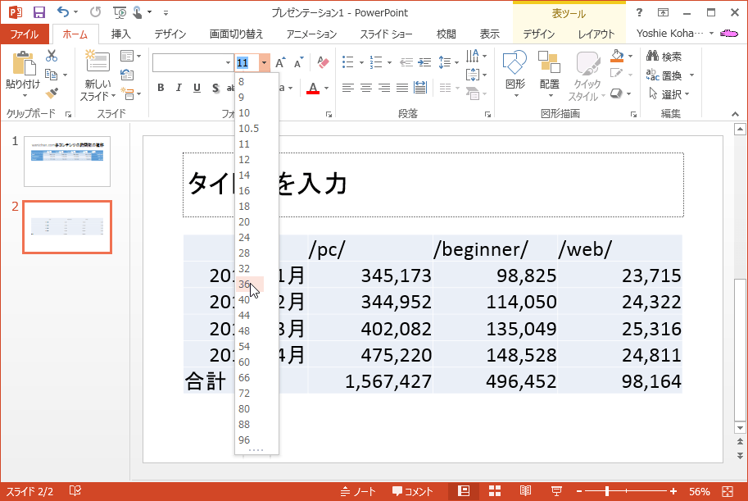Align text left in the paragraph group

point(347,88)
